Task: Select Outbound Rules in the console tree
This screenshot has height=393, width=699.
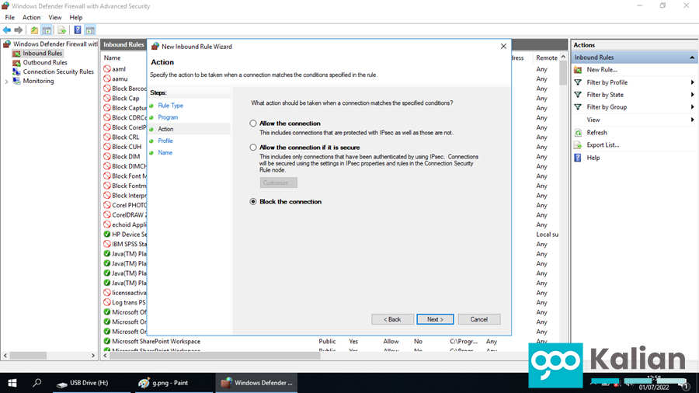Action: click(45, 62)
